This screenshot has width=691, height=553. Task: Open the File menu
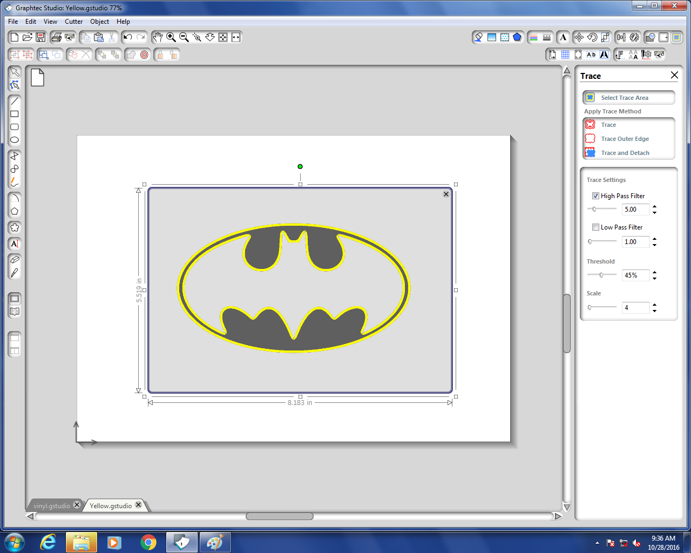(13, 22)
